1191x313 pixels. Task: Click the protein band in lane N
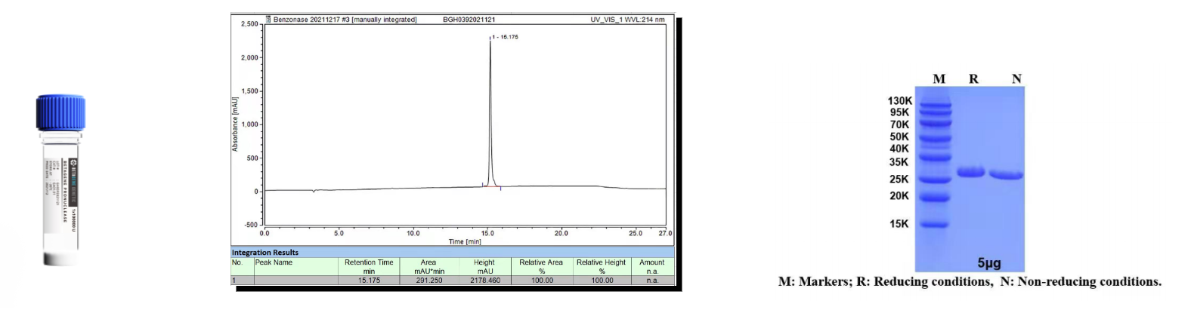tap(1006, 176)
